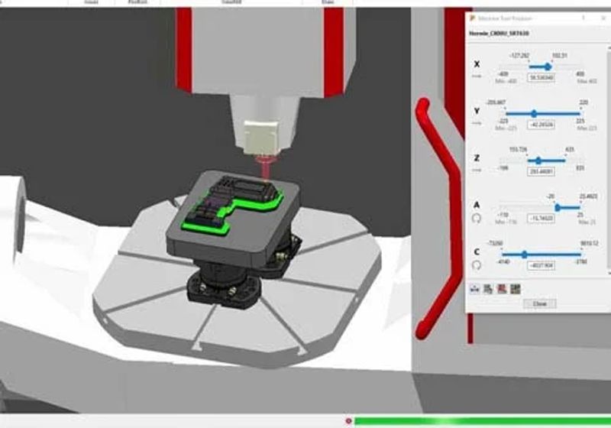
Task: Click the Y axis label
Action: coord(477,111)
